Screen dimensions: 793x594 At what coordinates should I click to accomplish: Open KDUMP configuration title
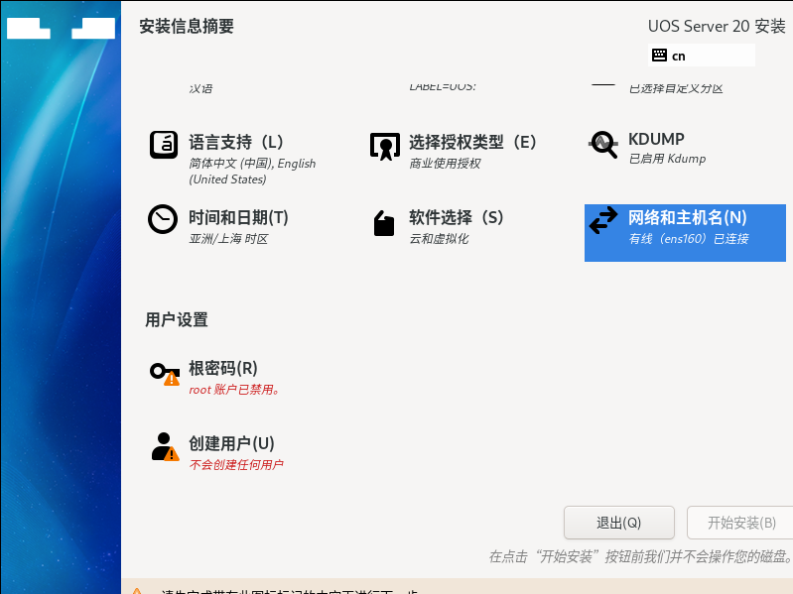coord(656,139)
